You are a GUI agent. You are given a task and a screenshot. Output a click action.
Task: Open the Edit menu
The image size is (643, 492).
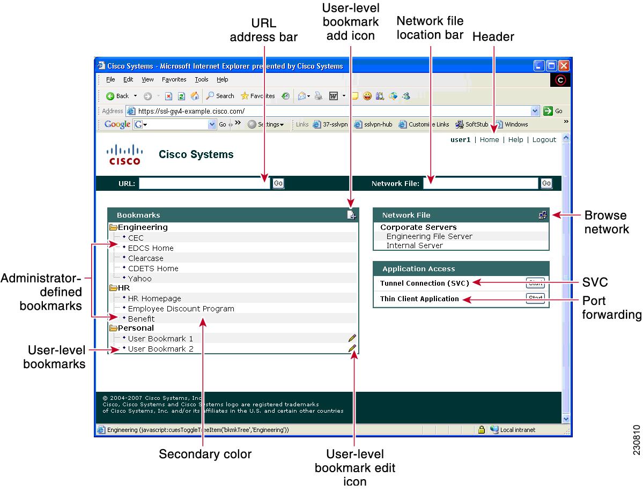pyautogui.click(x=128, y=79)
